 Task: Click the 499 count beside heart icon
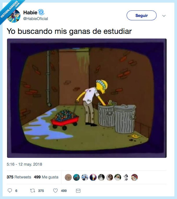click(64, 191)
